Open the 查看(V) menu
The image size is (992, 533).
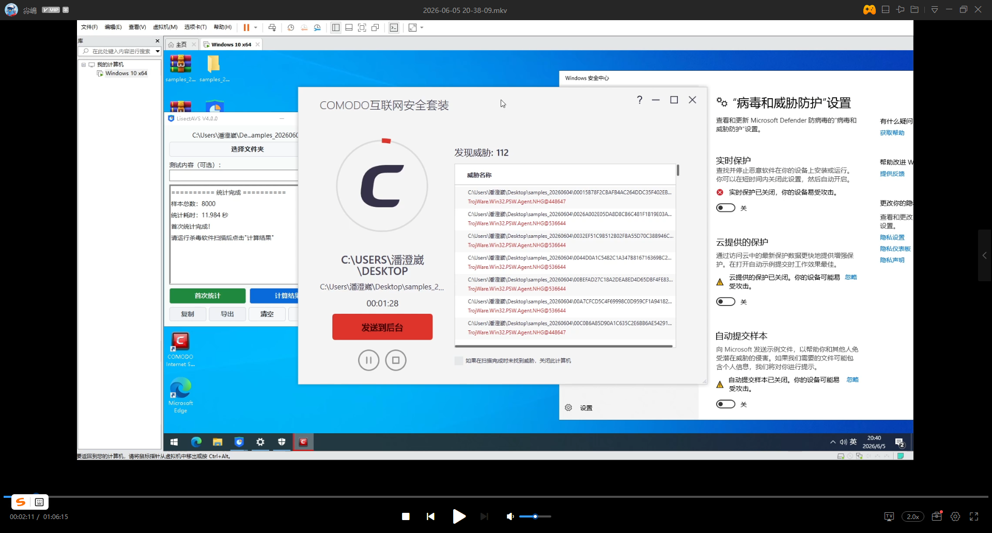(137, 27)
